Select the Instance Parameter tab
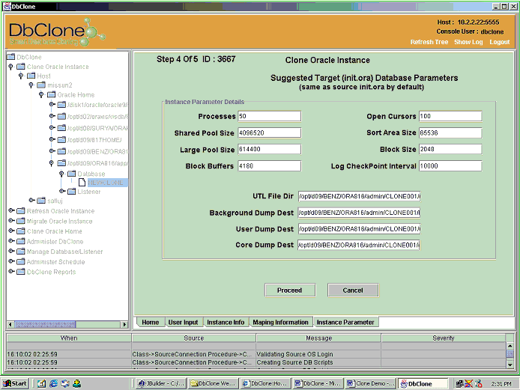The image size is (520, 390). coord(345,322)
